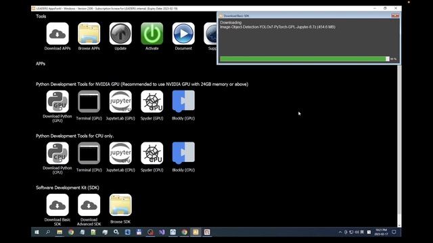
Task: Open the Browse APPs folder
Action: pos(89,34)
